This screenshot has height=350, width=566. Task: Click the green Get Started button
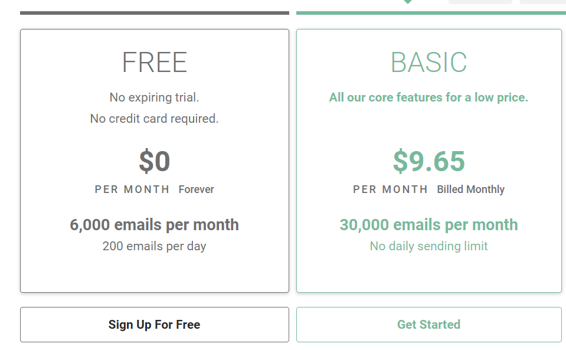(x=429, y=325)
